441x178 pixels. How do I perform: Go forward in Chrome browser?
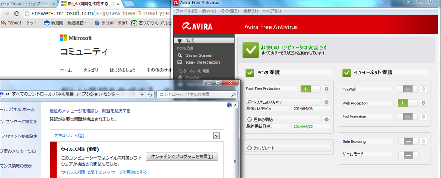(7, 13)
